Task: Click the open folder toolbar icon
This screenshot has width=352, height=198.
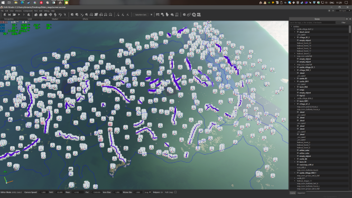Action: click(14, 15)
